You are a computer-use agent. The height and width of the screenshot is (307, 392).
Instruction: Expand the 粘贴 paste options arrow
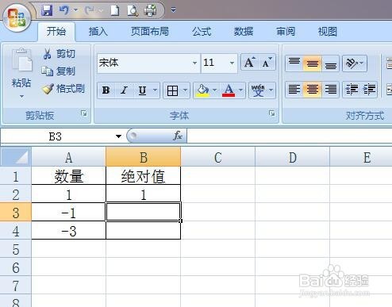pos(21,97)
